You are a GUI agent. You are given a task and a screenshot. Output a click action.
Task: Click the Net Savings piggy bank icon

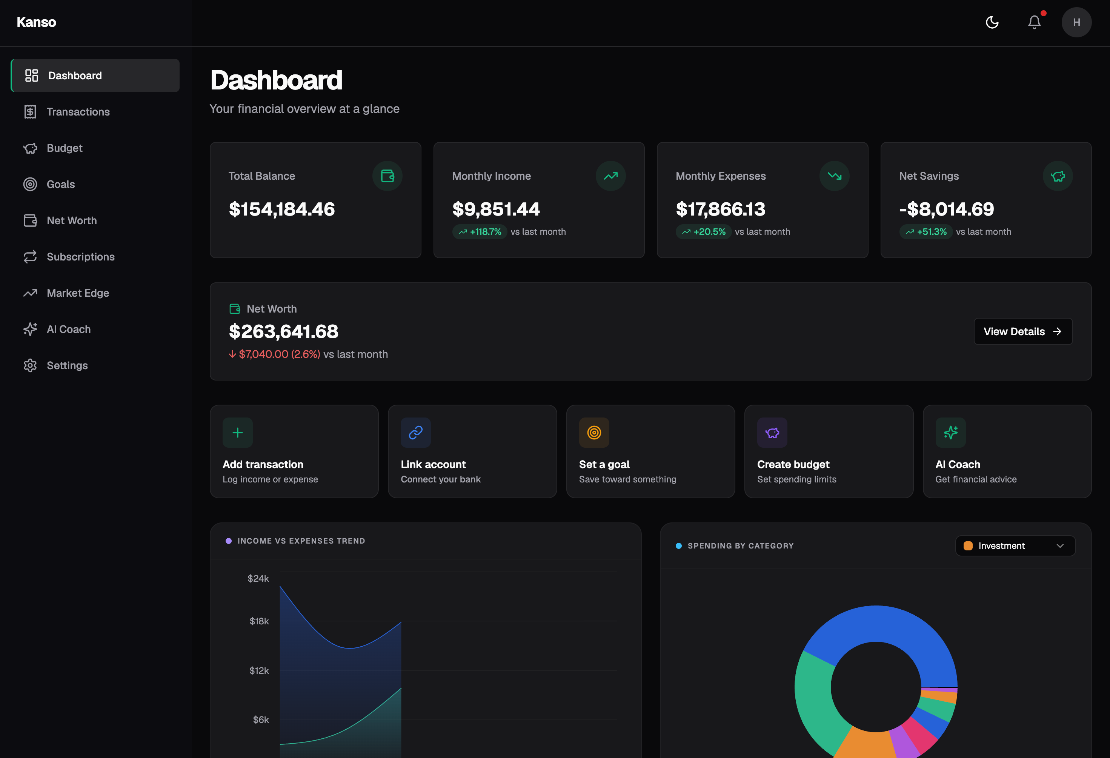pos(1058,176)
